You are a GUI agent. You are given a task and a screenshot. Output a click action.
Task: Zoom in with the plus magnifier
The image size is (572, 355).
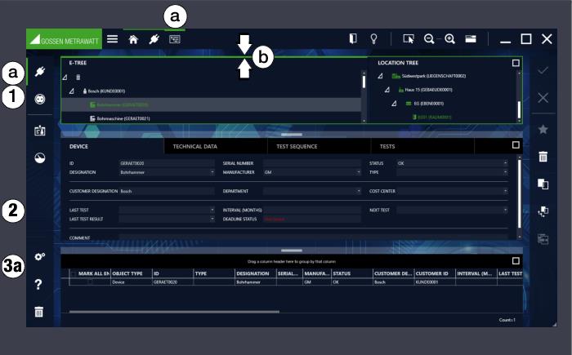449,38
